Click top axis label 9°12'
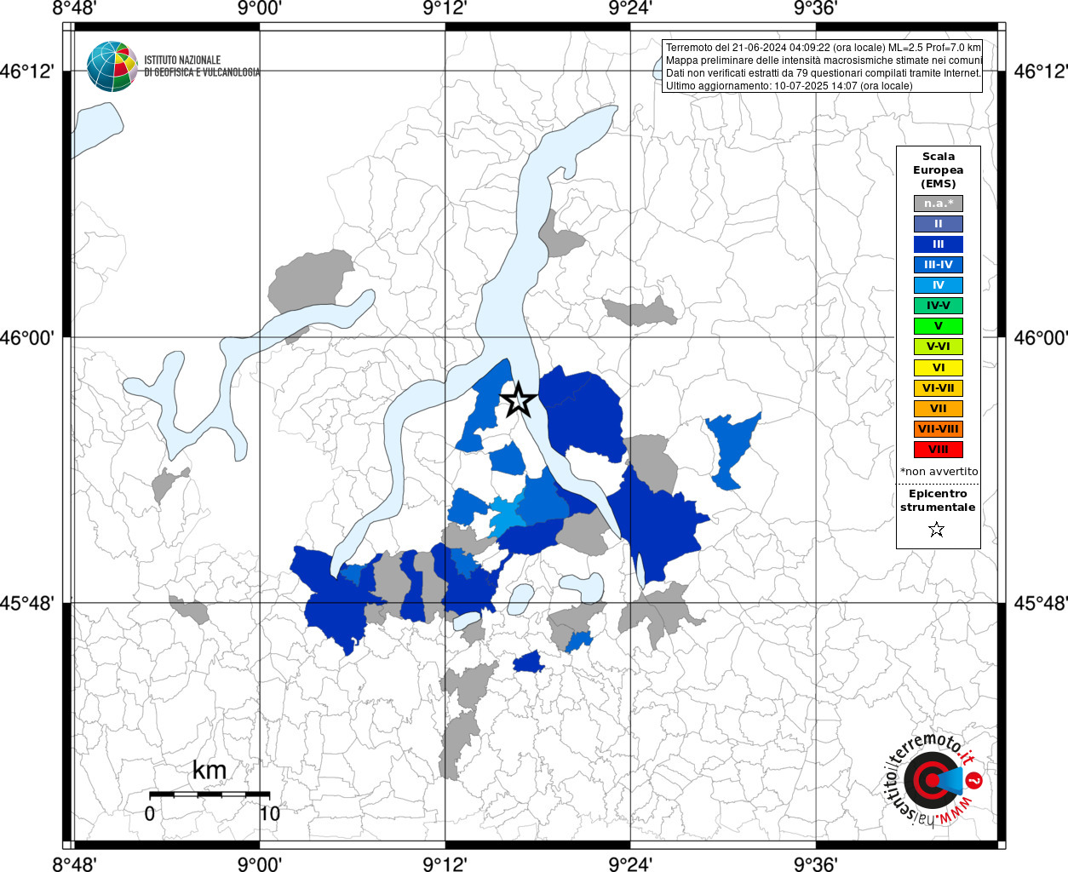The image size is (1068, 872). pyautogui.click(x=445, y=9)
